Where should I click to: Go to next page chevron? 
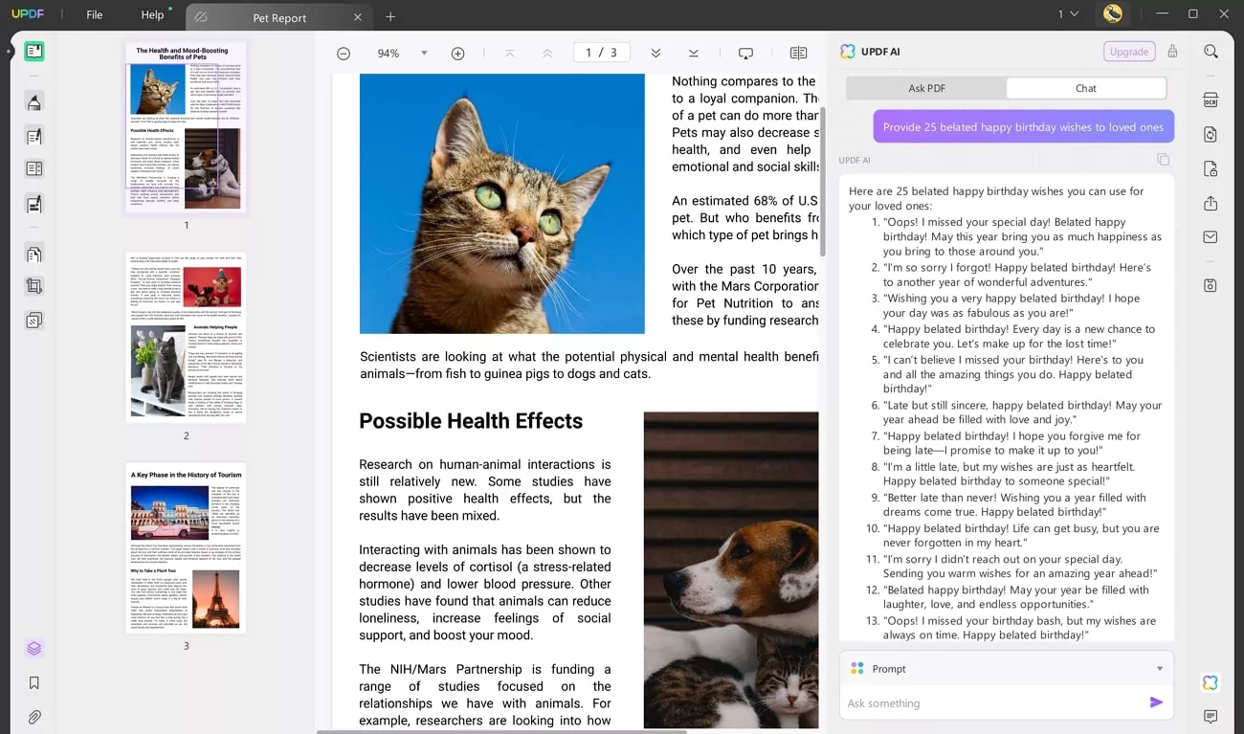pos(655,54)
